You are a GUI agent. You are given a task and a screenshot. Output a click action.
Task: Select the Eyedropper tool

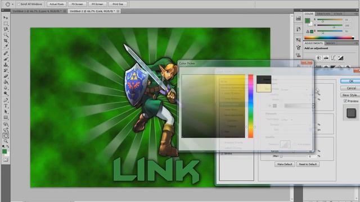(6, 47)
